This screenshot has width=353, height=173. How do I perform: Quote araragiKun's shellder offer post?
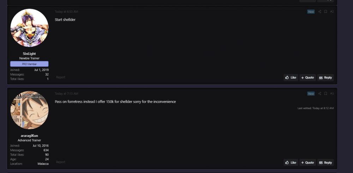[307, 163]
